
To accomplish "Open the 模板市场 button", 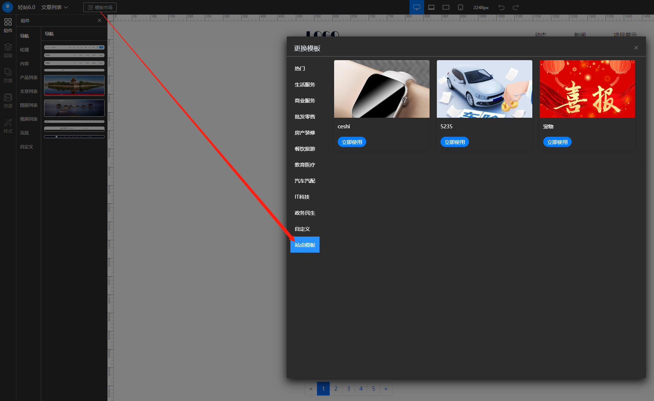I will coord(100,7).
